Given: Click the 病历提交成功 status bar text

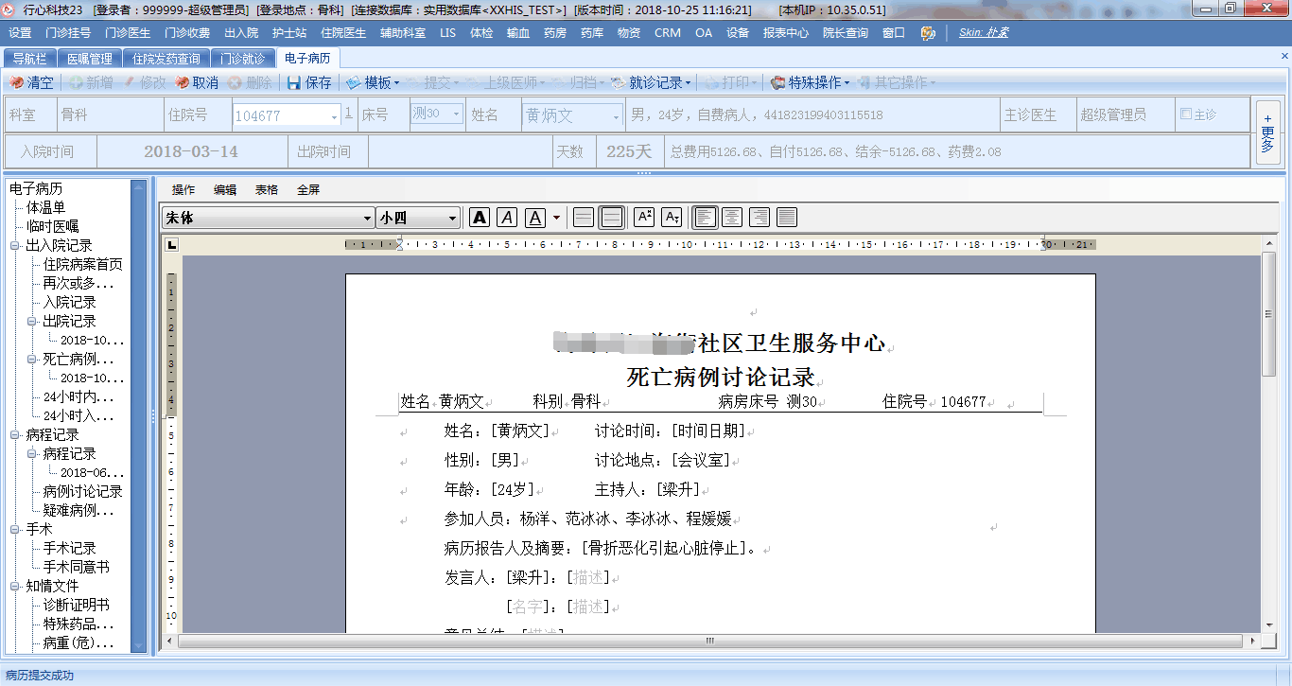Looking at the screenshot, I should pos(40,676).
